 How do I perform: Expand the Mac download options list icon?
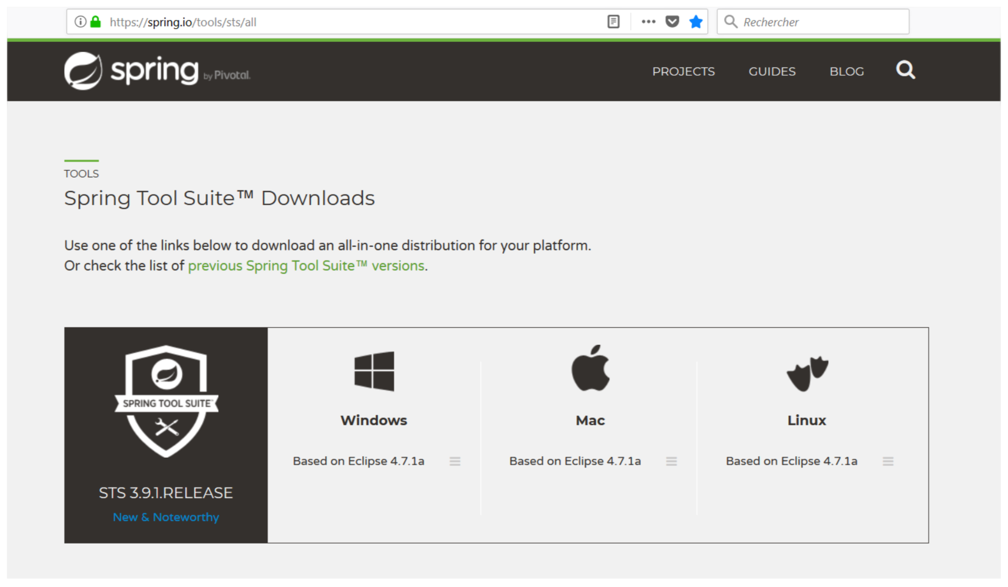[671, 461]
